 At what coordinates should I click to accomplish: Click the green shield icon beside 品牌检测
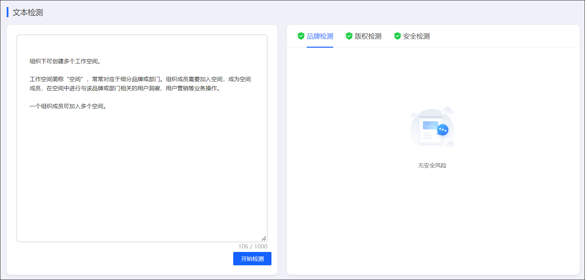pyautogui.click(x=301, y=36)
